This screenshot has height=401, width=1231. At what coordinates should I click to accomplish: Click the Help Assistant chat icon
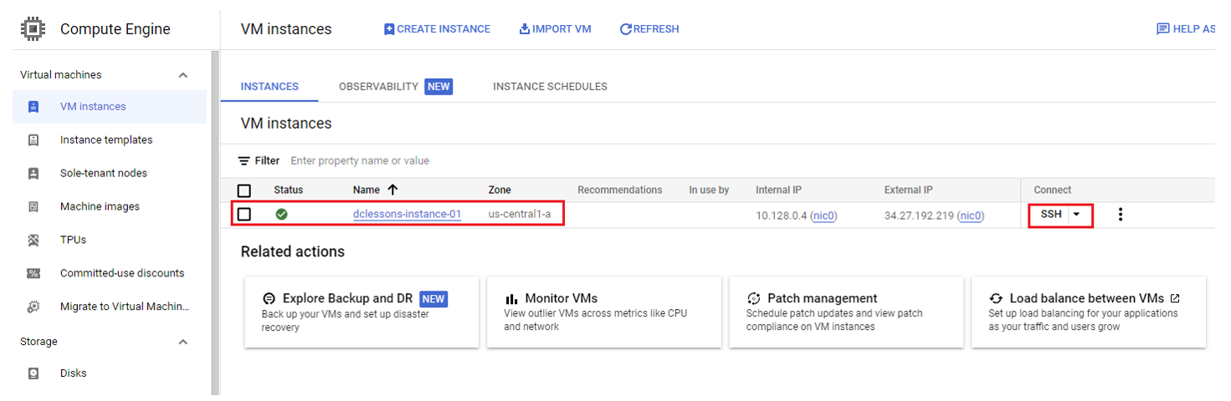(1162, 29)
